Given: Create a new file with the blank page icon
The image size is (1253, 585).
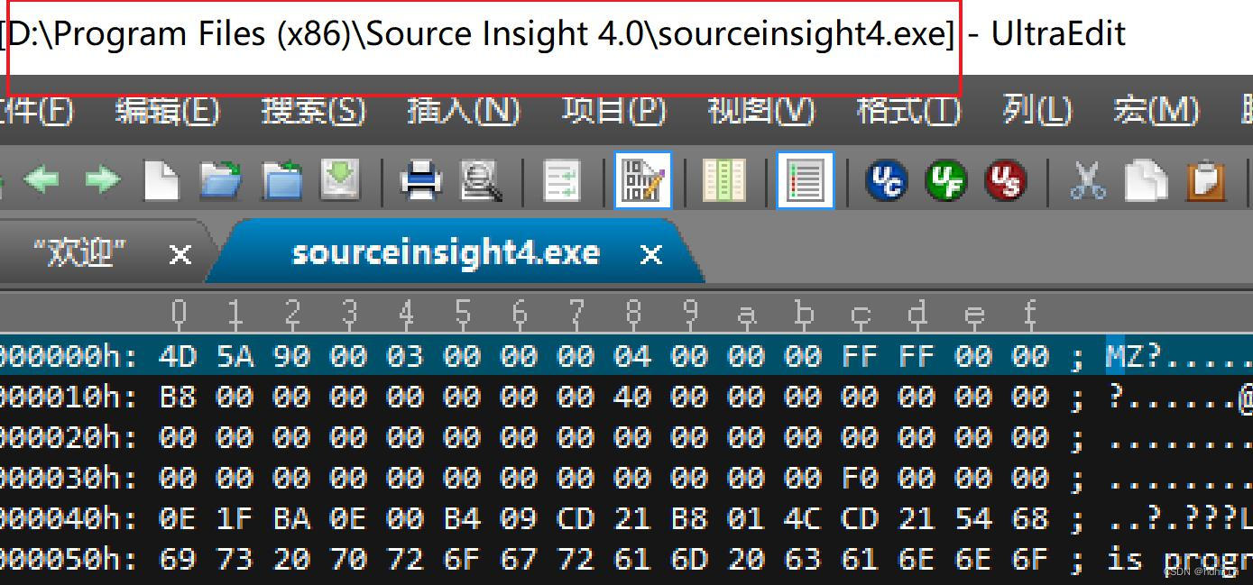Looking at the screenshot, I should click(161, 180).
